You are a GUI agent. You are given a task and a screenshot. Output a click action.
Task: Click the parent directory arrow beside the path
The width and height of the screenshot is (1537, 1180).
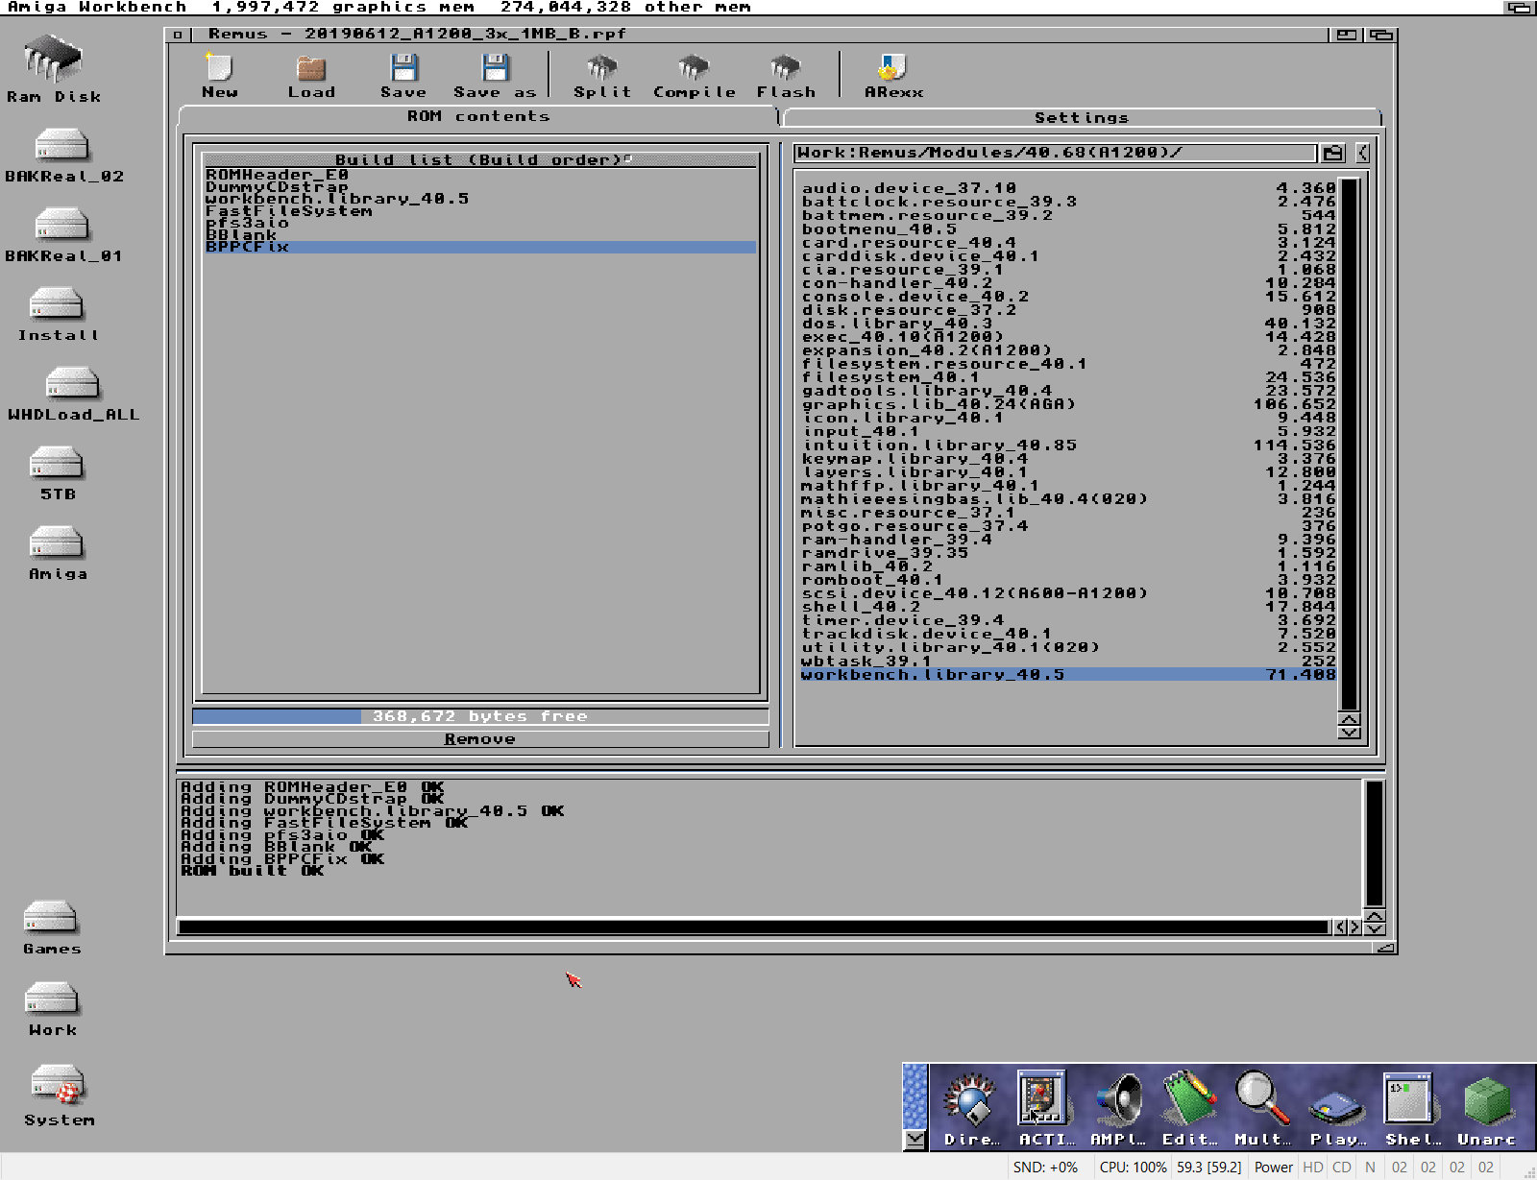[x=1362, y=153]
